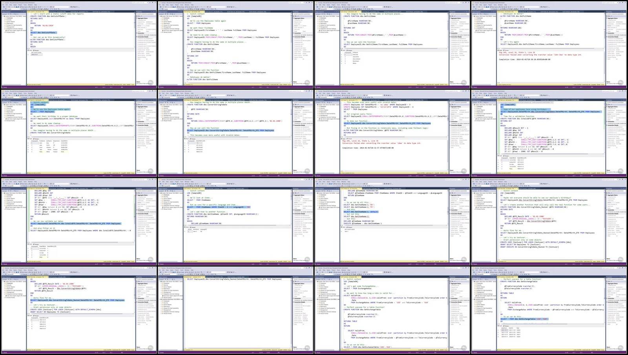This screenshot has height=355, width=628.
Task: Click the comment "-- But can we do this dynamically?"
Action: (48, 37)
